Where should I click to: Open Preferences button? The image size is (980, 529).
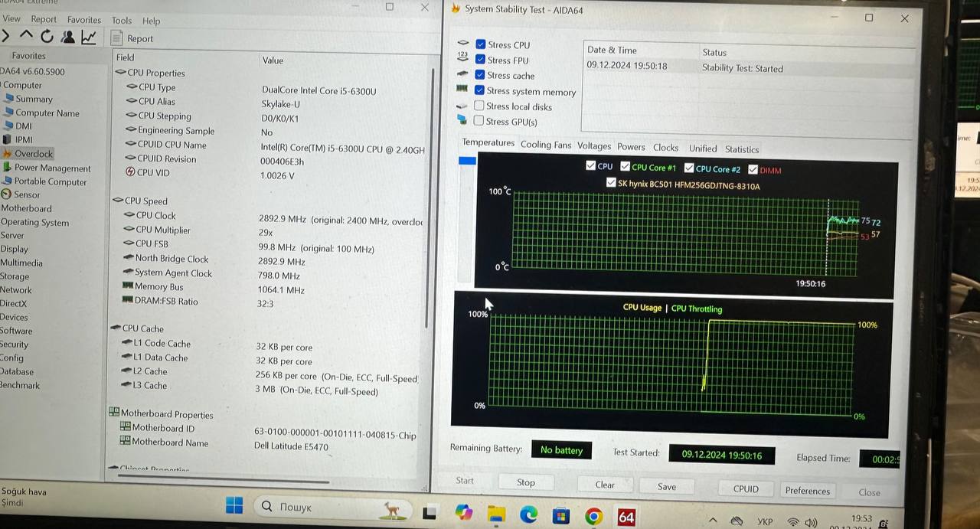[808, 491]
